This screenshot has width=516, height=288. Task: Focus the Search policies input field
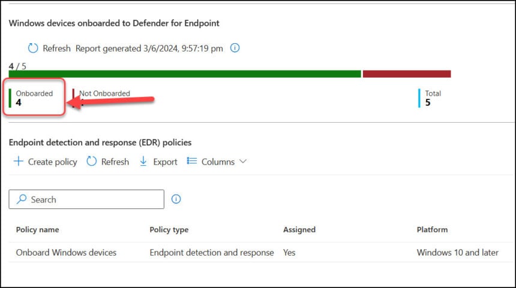coord(86,199)
